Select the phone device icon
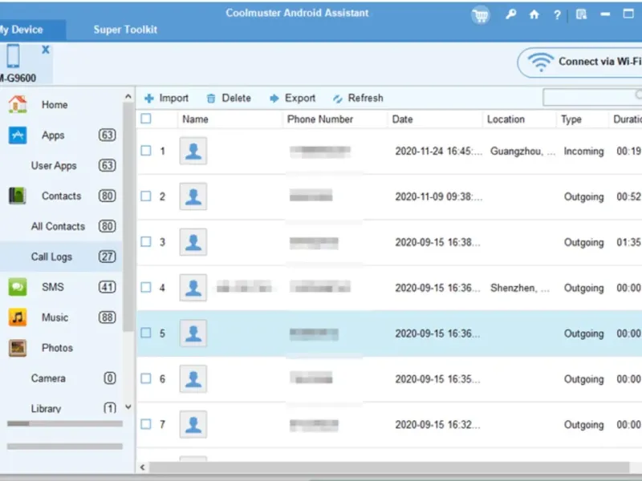The height and width of the screenshot is (481, 642). coord(13,56)
